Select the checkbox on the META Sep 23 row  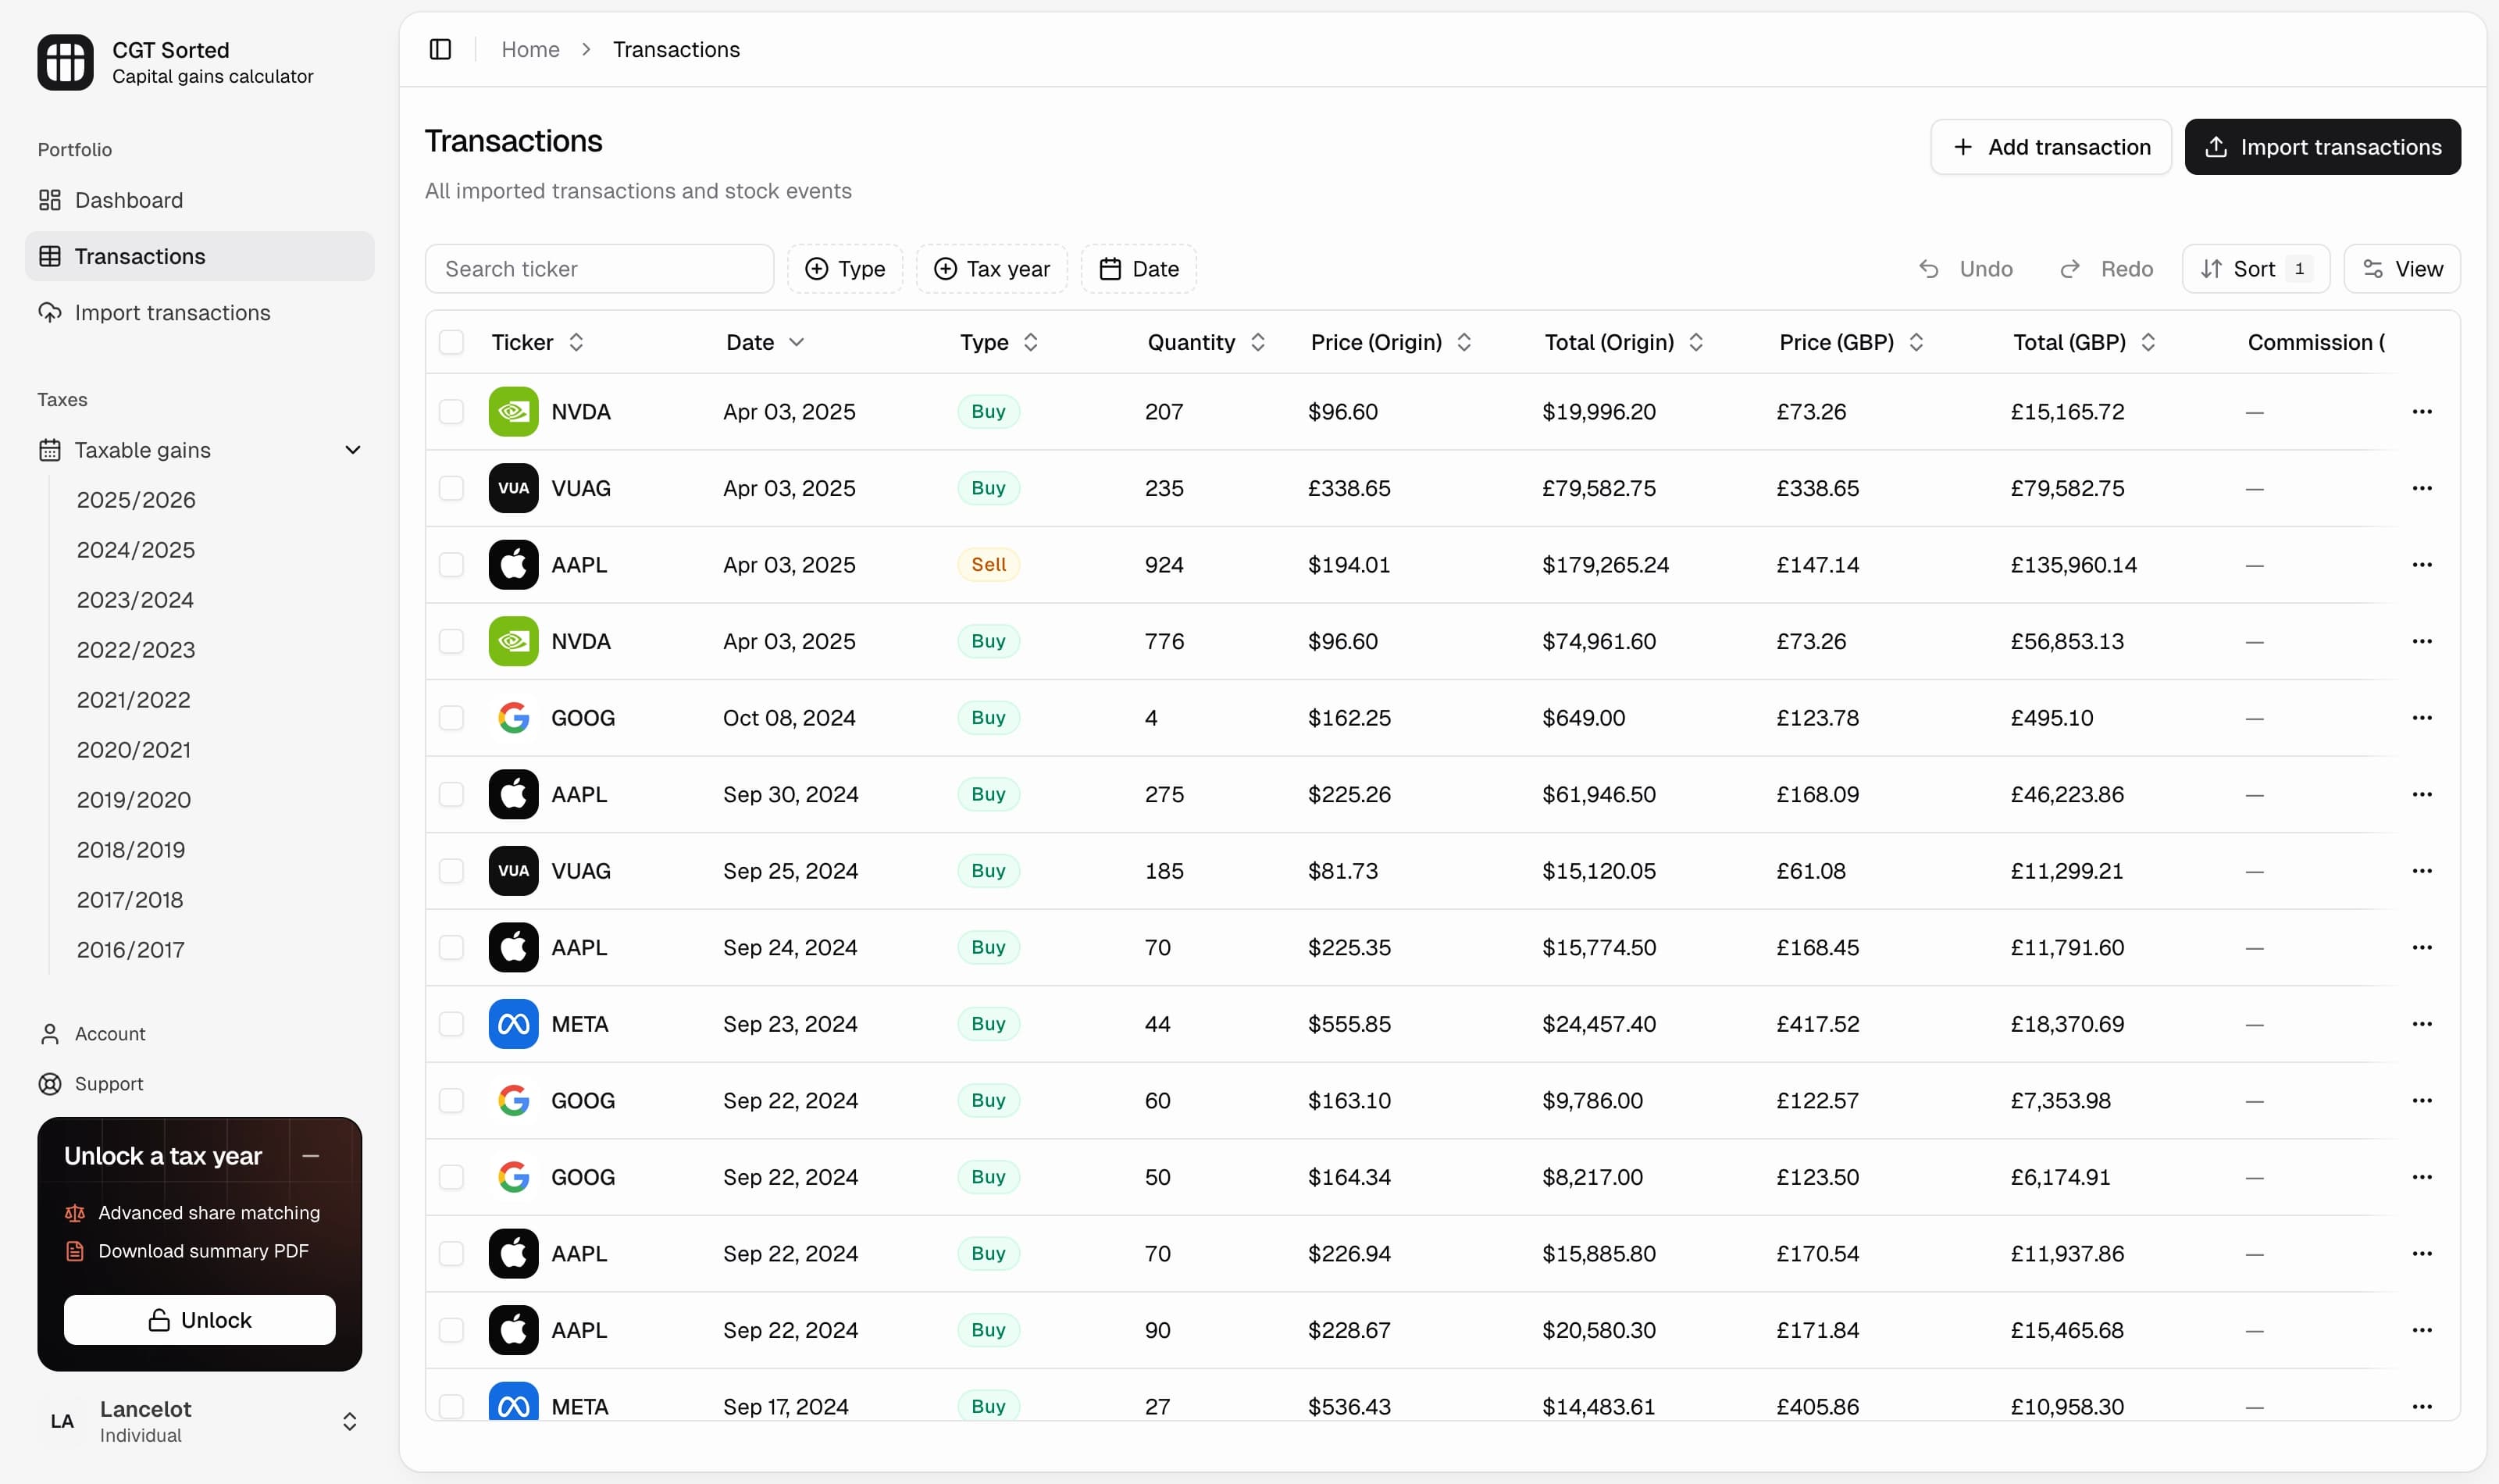tap(452, 1024)
